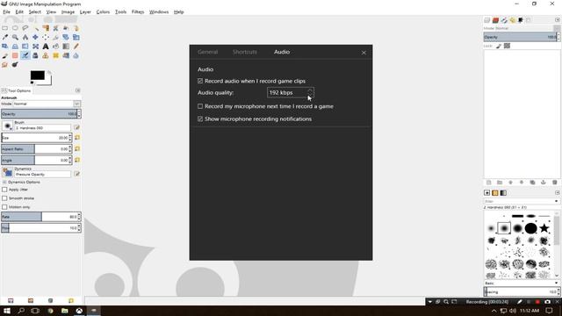Select the Dodge/Burn tool
This screenshot has height=316, width=562.
15,65
